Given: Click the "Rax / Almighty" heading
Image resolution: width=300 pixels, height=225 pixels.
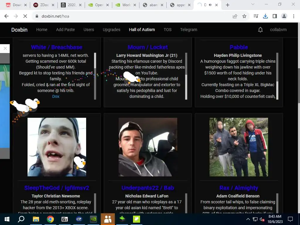Looking at the screenshot, I should [239, 188].
